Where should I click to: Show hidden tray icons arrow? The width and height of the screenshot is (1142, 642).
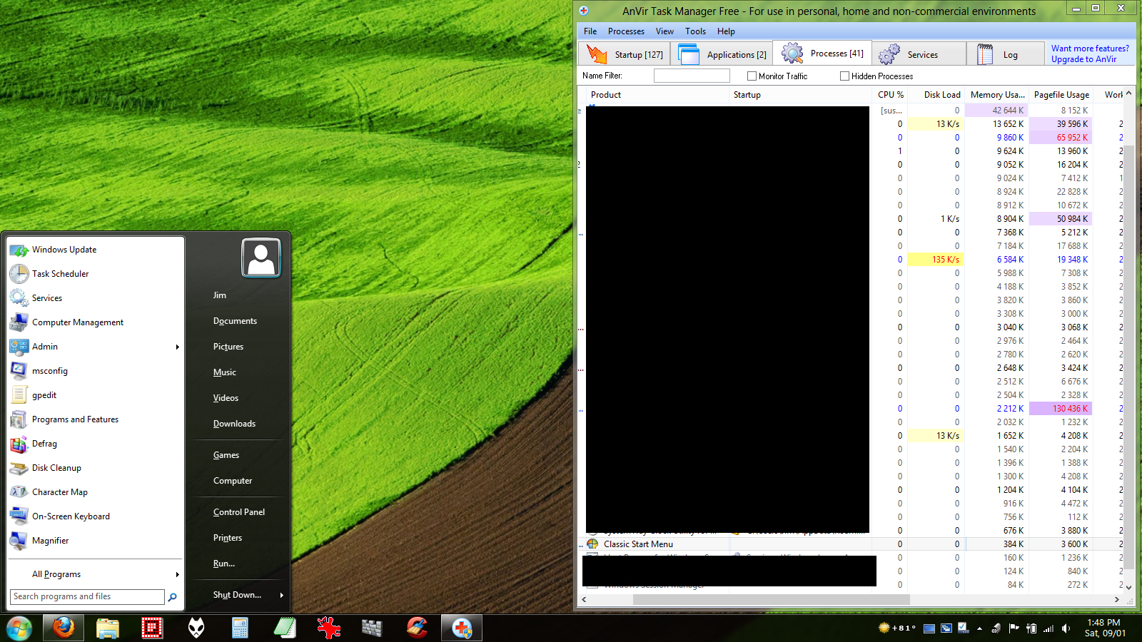[979, 628]
